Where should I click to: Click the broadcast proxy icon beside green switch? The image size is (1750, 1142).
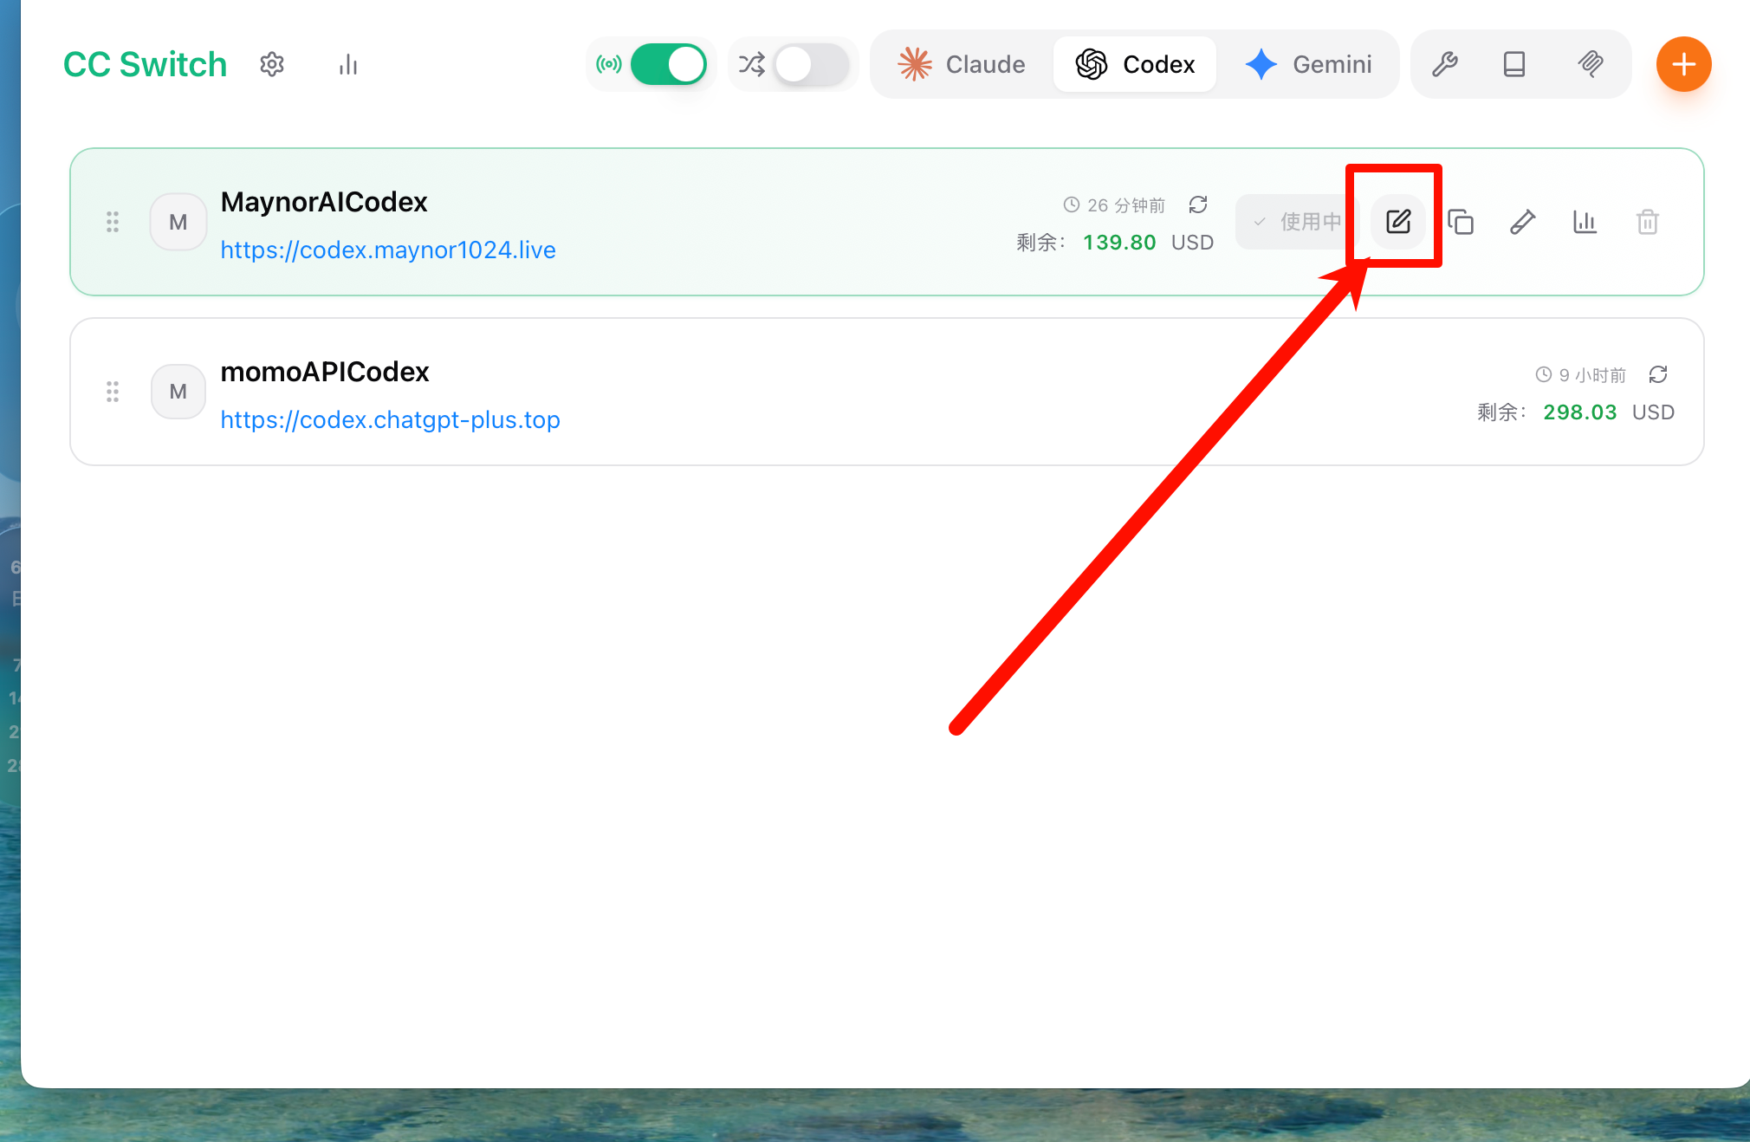click(x=609, y=64)
